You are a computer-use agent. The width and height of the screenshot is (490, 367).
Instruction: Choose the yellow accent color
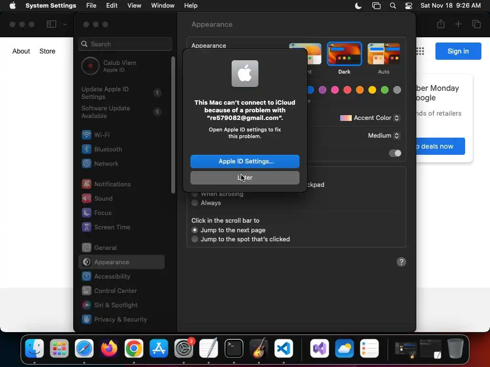pos(372,90)
